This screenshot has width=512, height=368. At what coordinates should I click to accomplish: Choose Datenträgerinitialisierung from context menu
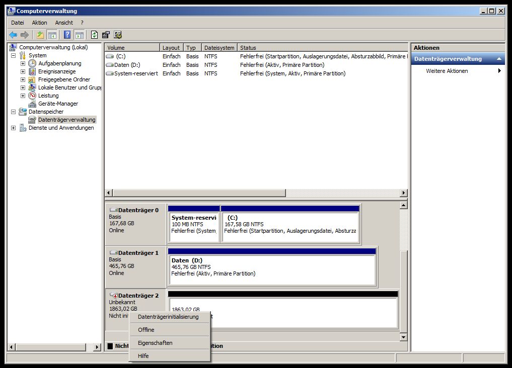coord(170,317)
